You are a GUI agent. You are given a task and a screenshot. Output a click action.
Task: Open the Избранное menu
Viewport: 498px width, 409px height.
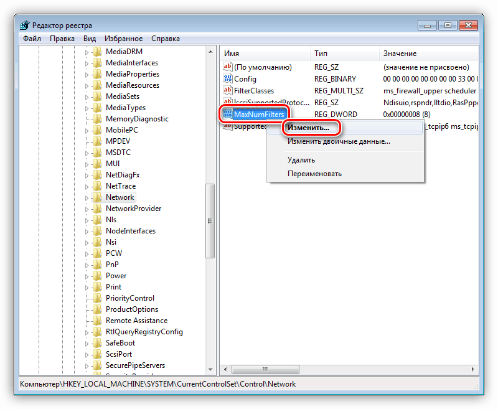123,39
